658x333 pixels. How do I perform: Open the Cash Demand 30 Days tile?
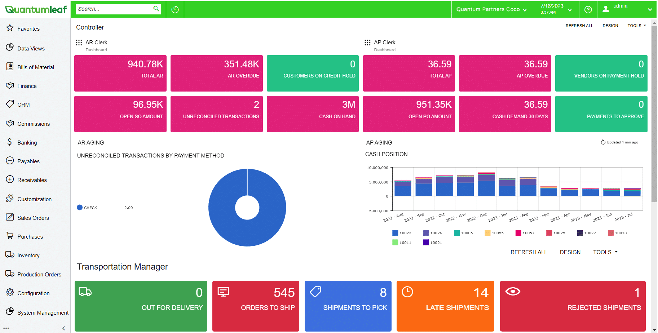505,114
